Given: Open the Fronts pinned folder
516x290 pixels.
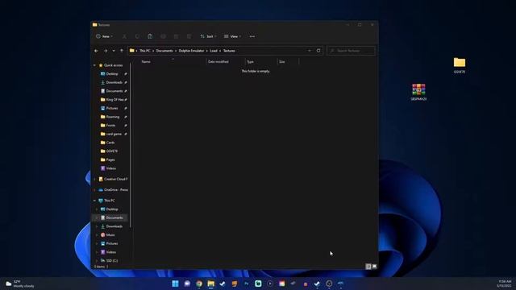Looking at the screenshot, I should pos(110,126).
